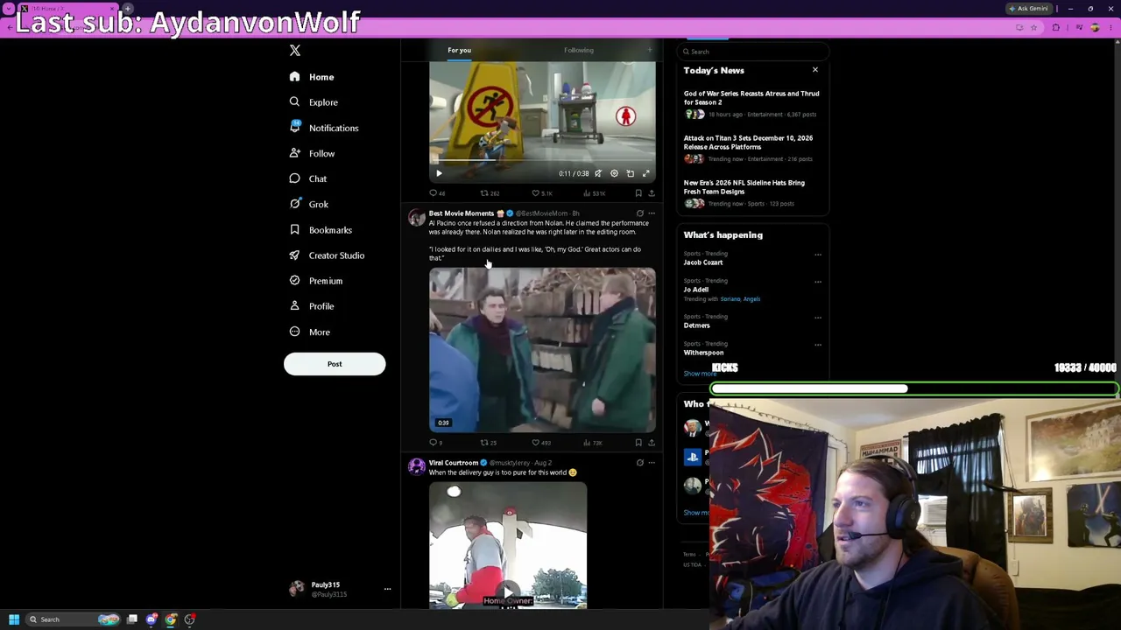Click the Bookmarks sidebar icon

point(295,230)
